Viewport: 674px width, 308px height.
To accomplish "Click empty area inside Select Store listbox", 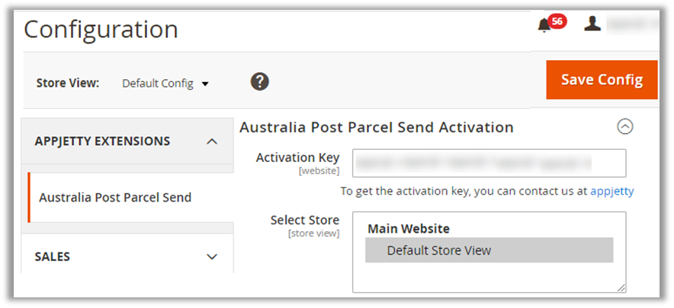I will pyautogui.click(x=489, y=277).
